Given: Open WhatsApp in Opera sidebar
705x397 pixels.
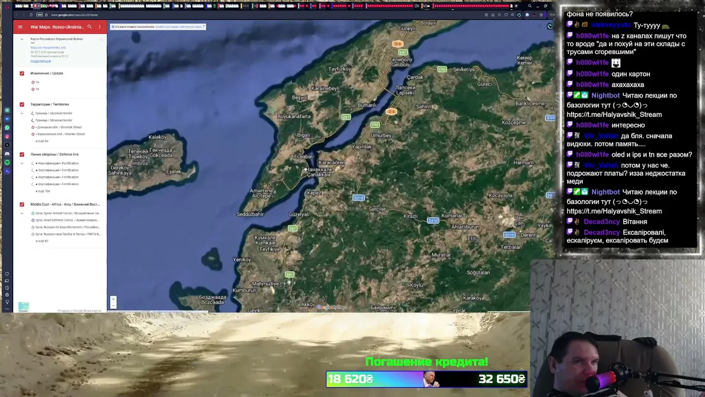Looking at the screenshot, I should click(7, 127).
